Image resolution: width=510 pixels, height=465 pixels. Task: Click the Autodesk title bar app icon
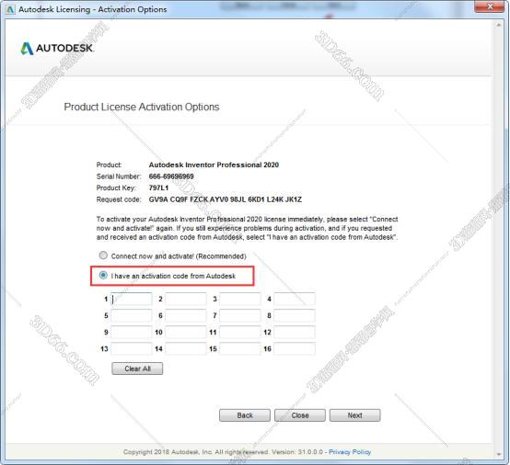pos(10,9)
